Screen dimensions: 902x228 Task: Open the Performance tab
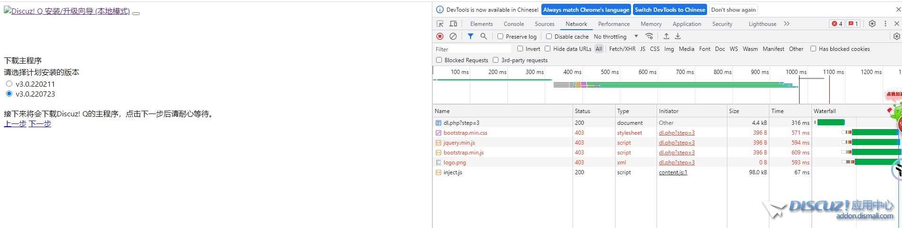(614, 24)
